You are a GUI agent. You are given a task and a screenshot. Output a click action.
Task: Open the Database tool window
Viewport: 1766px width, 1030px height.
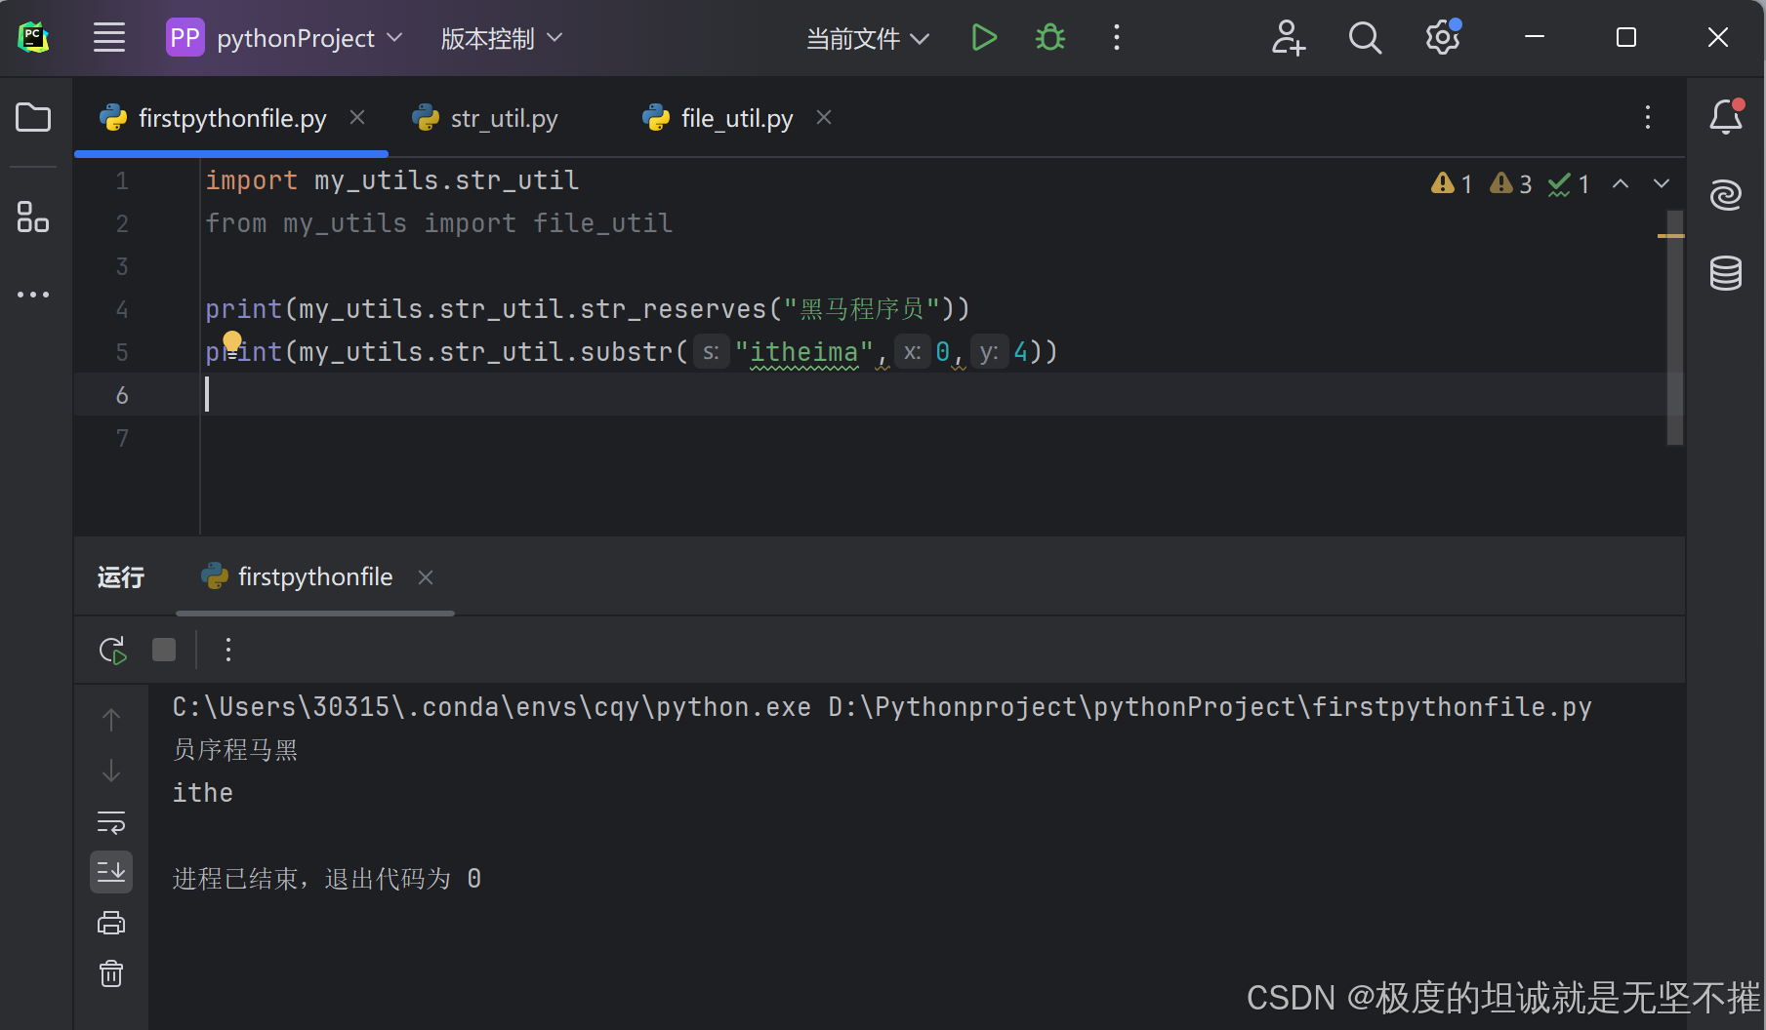[x=1725, y=273]
